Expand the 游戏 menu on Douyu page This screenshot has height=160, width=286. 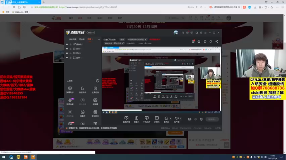pyautogui.click(x=110, y=18)
